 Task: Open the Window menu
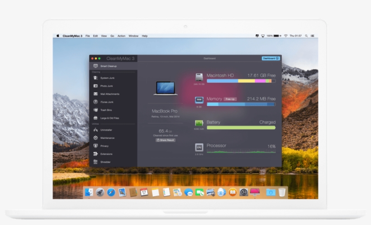[133, 36]
